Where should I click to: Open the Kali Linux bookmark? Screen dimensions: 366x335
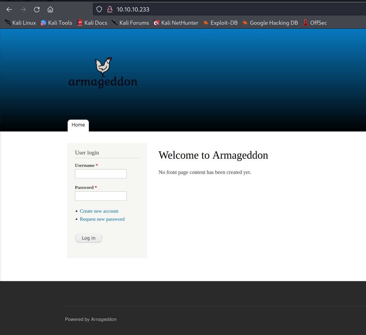[x=20, y=23]
